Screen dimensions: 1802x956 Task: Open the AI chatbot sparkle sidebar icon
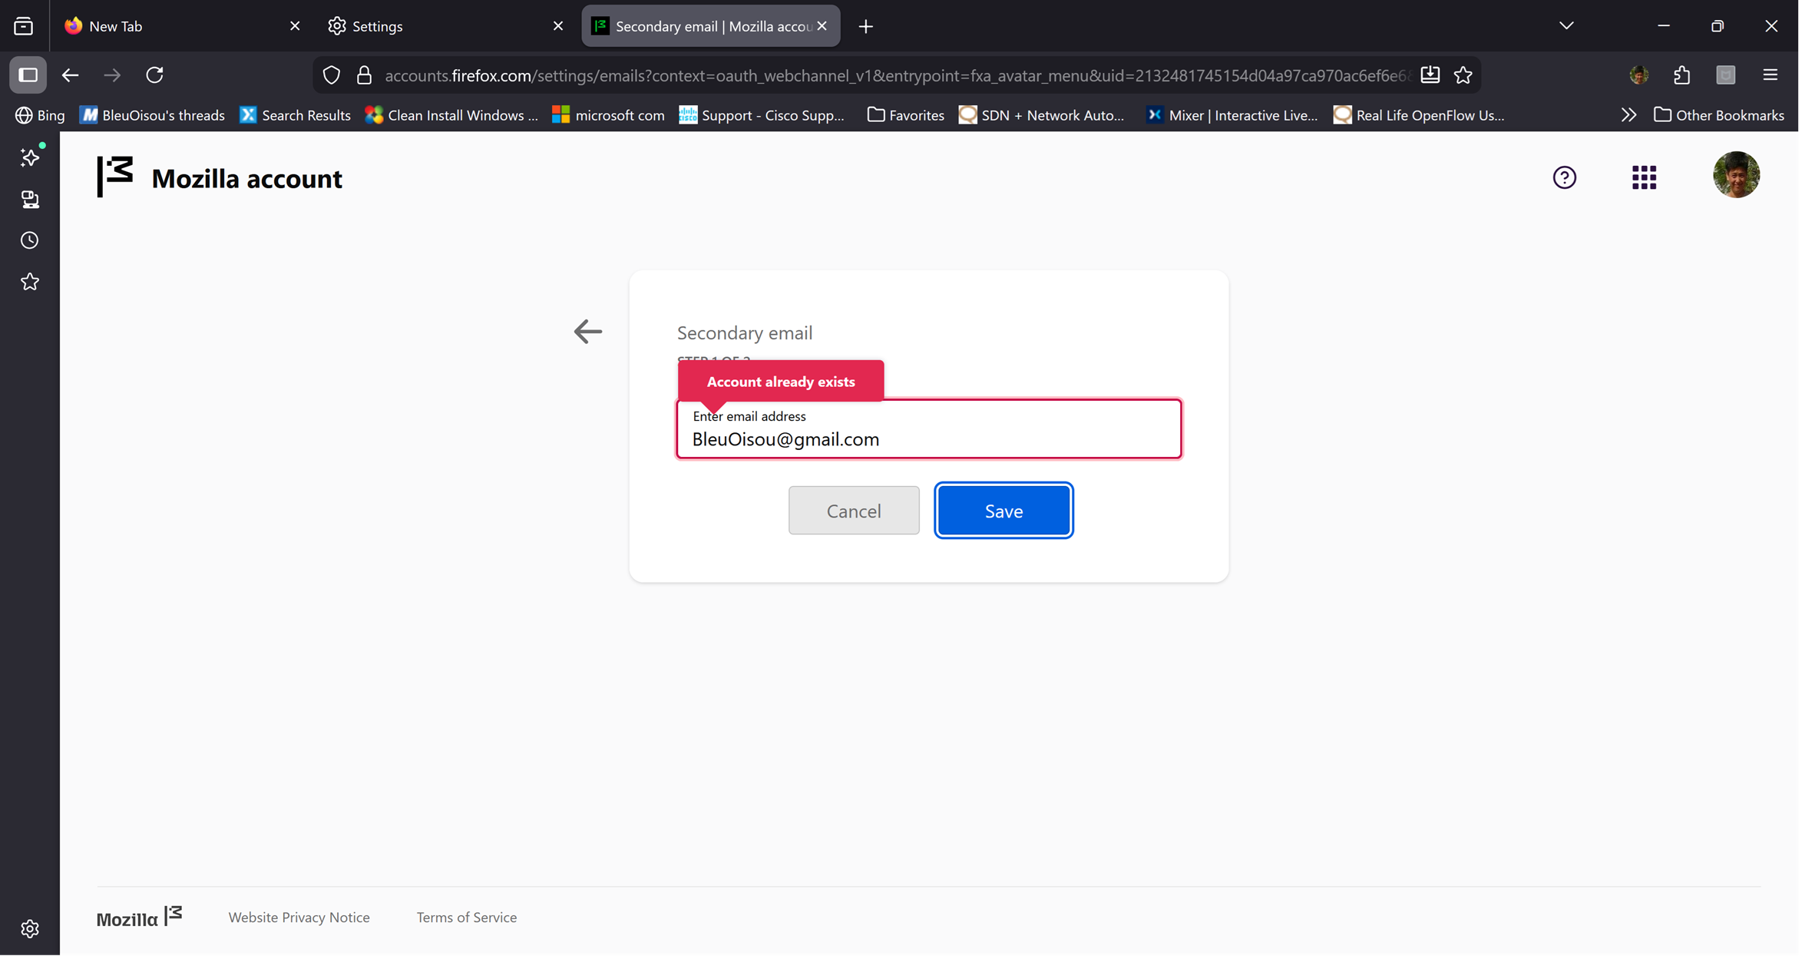[30, 157]
